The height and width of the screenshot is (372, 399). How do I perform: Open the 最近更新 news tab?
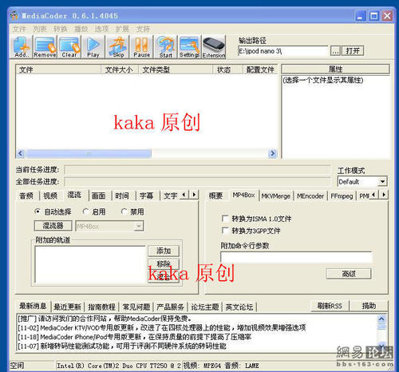(x=67, y=307)
